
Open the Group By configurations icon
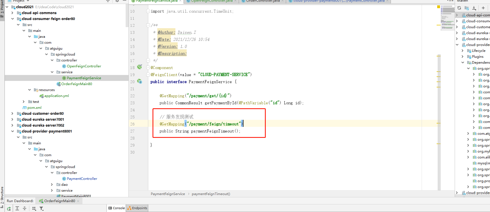(34, 208)
